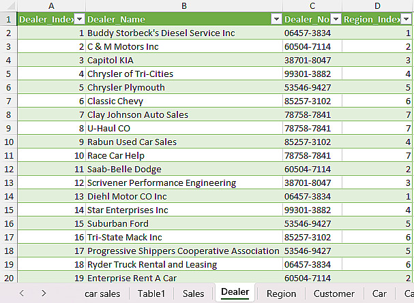This screenshot has height=303, width=414.
Task: Select the Chrysler Plymouth cell
Action: [184, 87]
